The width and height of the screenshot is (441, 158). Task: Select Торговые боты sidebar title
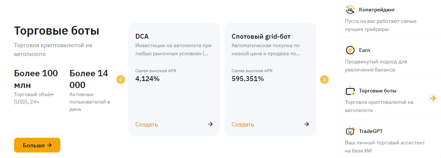[378, 91]
